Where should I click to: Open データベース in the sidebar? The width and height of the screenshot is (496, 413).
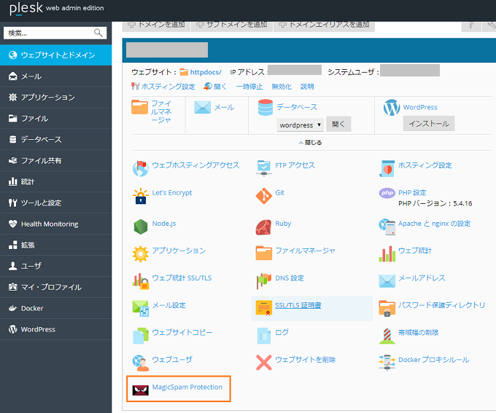coord(55,139)
